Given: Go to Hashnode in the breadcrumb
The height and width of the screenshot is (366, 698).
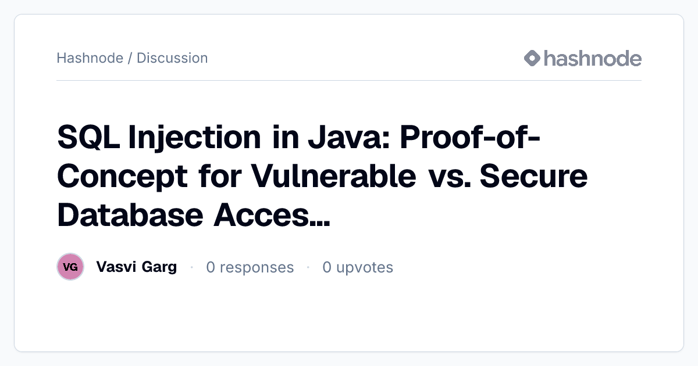Looking at the screenshot, I should [90, 58].
